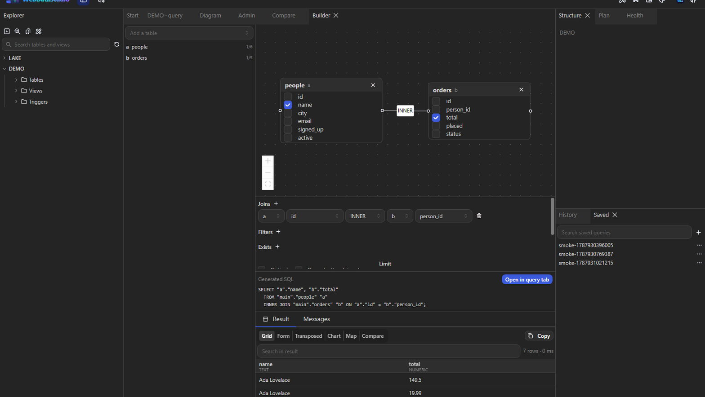Screen dimensions: 705x397
Task: Switch to the DEMO · query tab
Action: 165,15
